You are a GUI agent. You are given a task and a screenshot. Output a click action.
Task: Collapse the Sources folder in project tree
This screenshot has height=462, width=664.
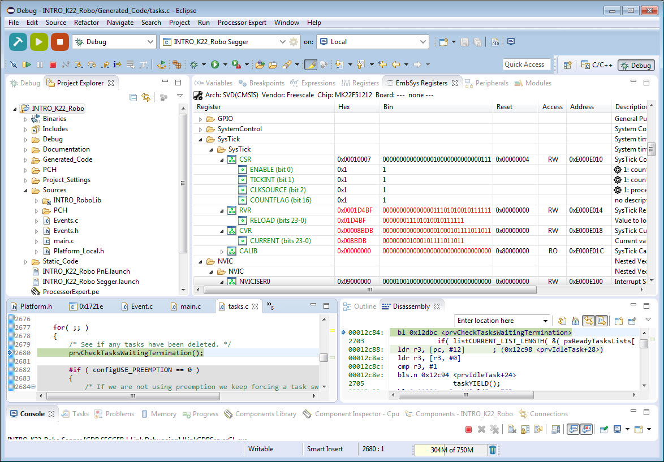(26, 190)
